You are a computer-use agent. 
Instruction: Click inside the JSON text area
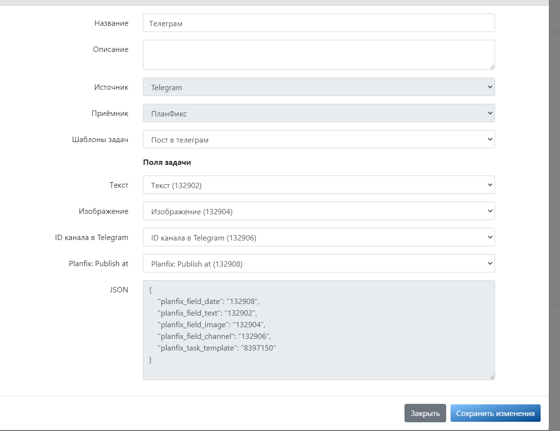click(x=319, y=330)
